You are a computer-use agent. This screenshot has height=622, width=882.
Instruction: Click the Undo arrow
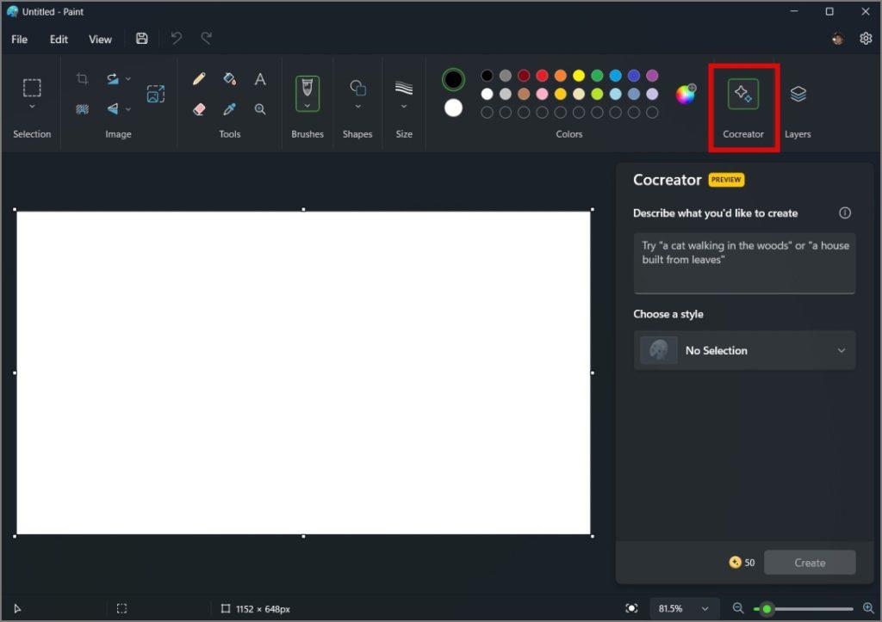[176, 38]
